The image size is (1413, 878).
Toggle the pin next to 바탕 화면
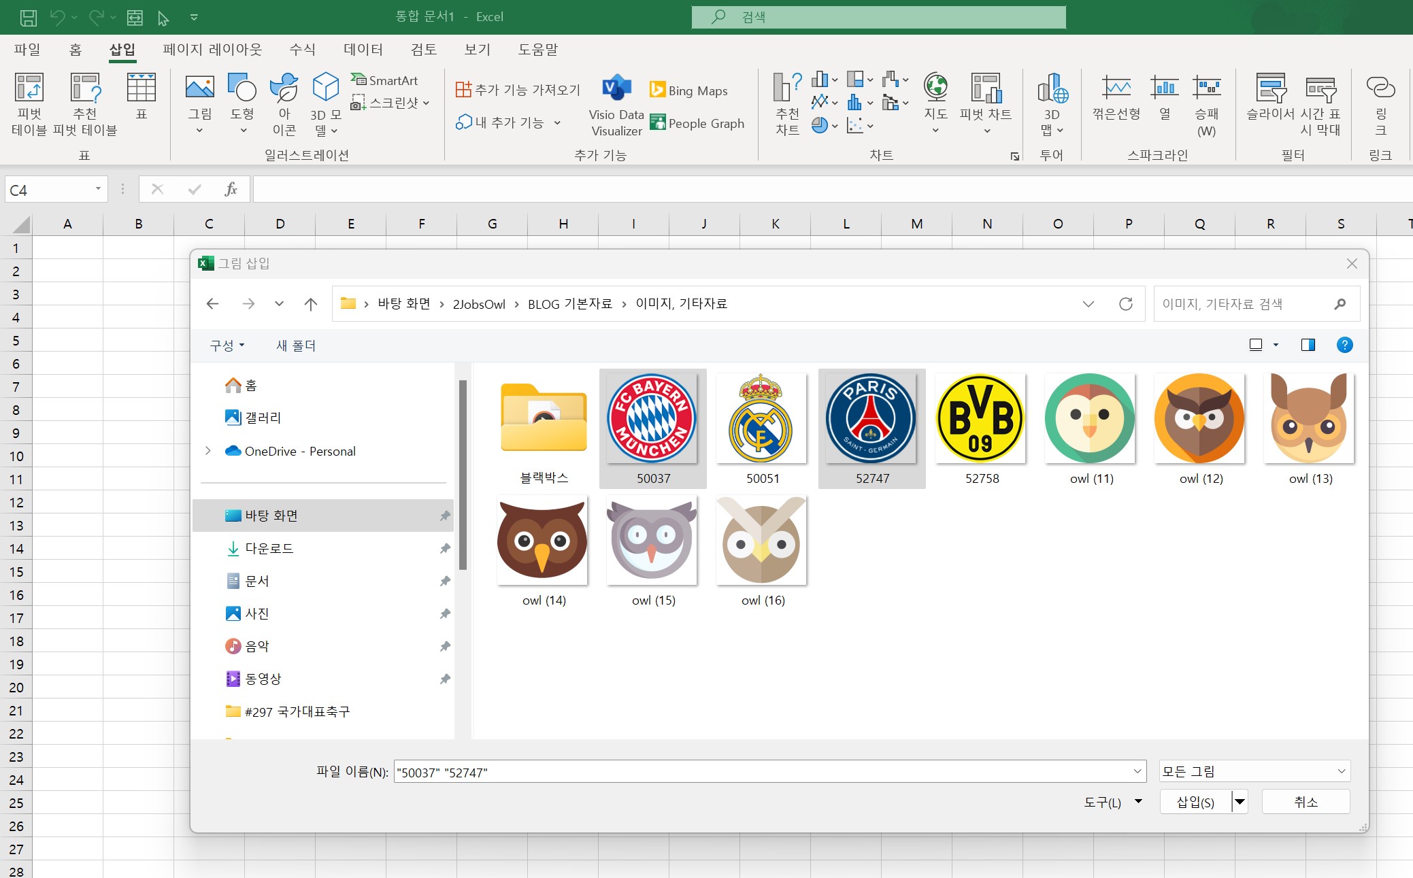tap(445, 516)
